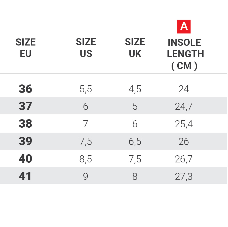Click US size 7 cell
The width and height of the screenshot is (228, 227).
pyautogui.click(x=86, y=124)
